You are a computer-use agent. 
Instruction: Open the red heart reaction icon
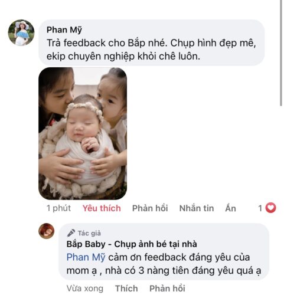coord(270,208)
